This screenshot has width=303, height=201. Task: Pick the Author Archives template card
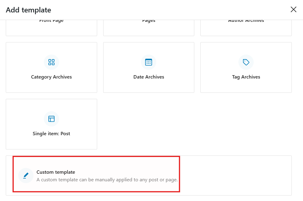coord(246,27)
